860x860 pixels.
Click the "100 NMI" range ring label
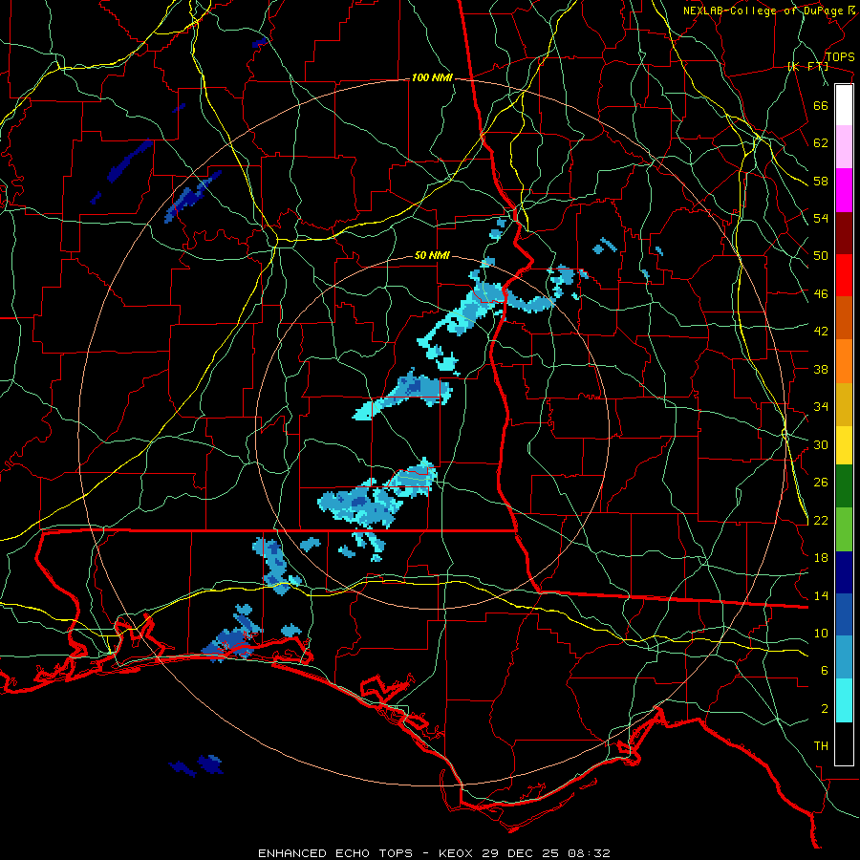(x=432, y=78)
